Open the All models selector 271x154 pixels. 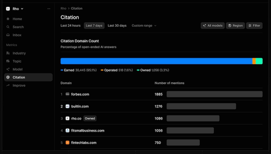pos(212,26)
